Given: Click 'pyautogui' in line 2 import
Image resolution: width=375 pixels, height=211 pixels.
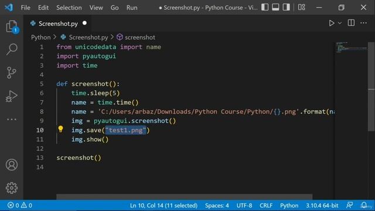Looking at the screenshot, I should (x=99, y=56).
